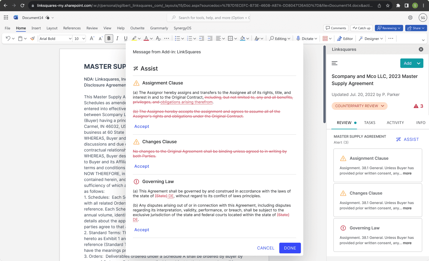Click the Dictate microphone icon
The height and width of the screenshot is (261, 429).
click(298, 38)
